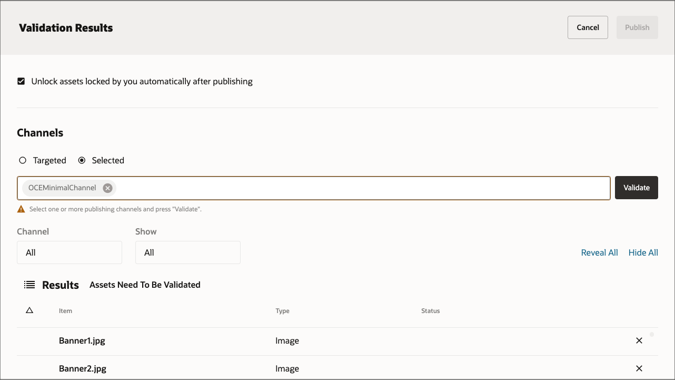Remove Banner2.jpg from the results list

639,368
